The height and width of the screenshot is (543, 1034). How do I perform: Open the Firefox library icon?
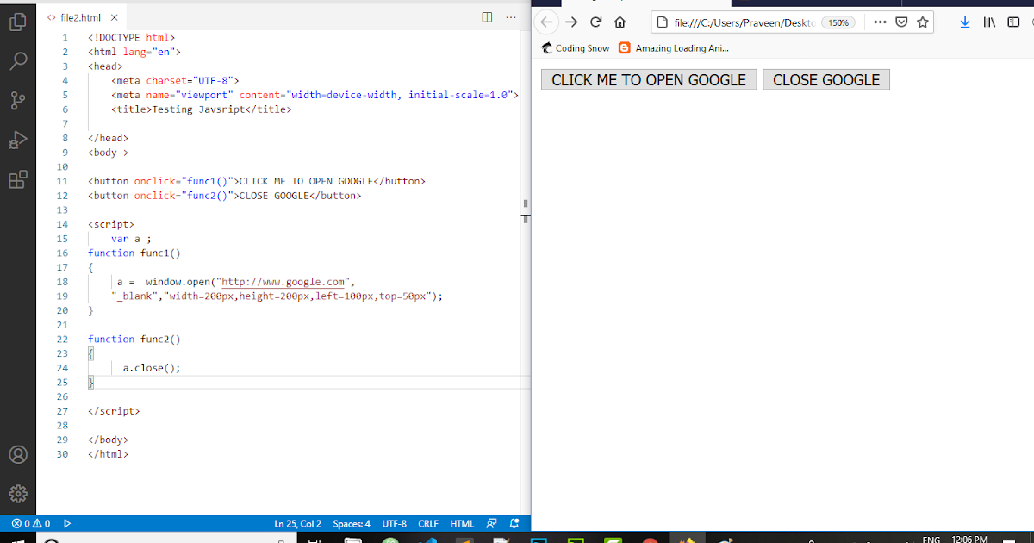point(988,22)
